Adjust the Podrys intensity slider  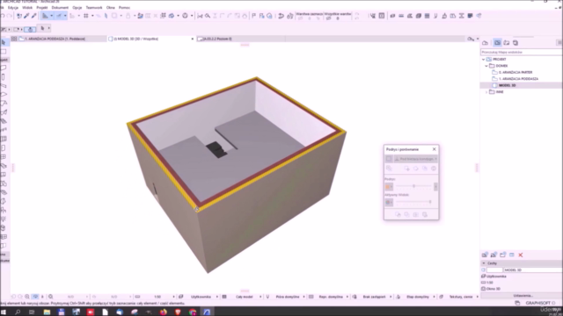click(413, 186)
